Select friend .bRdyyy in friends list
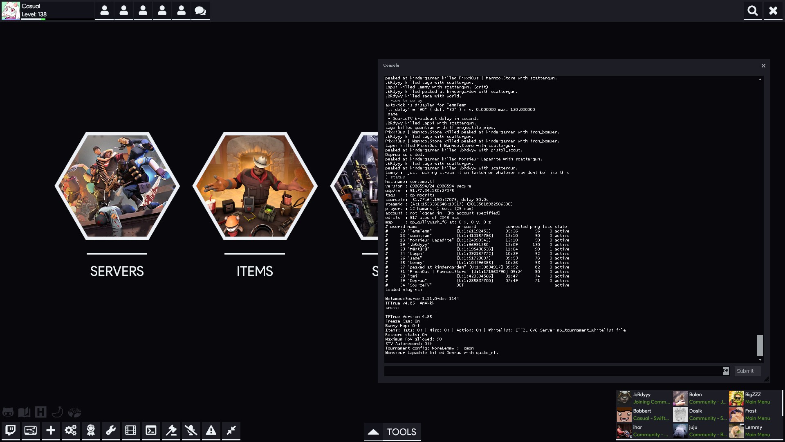 click(644, 398)
